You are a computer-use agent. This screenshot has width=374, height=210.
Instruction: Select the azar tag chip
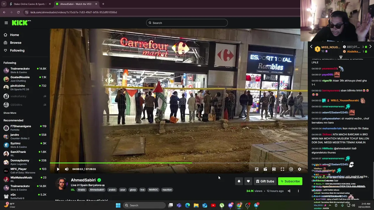pos(123,190)
